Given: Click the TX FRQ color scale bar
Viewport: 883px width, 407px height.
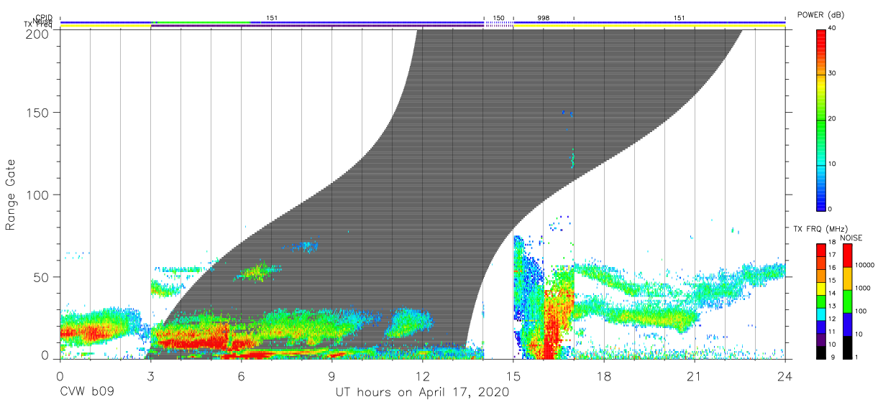Looking at the screenshot, I should (x=821, y=300).
